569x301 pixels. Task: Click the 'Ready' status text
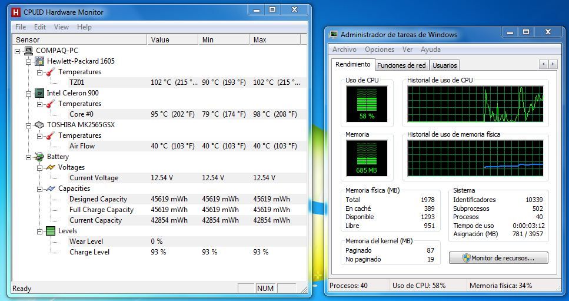[x=22, y=289]
